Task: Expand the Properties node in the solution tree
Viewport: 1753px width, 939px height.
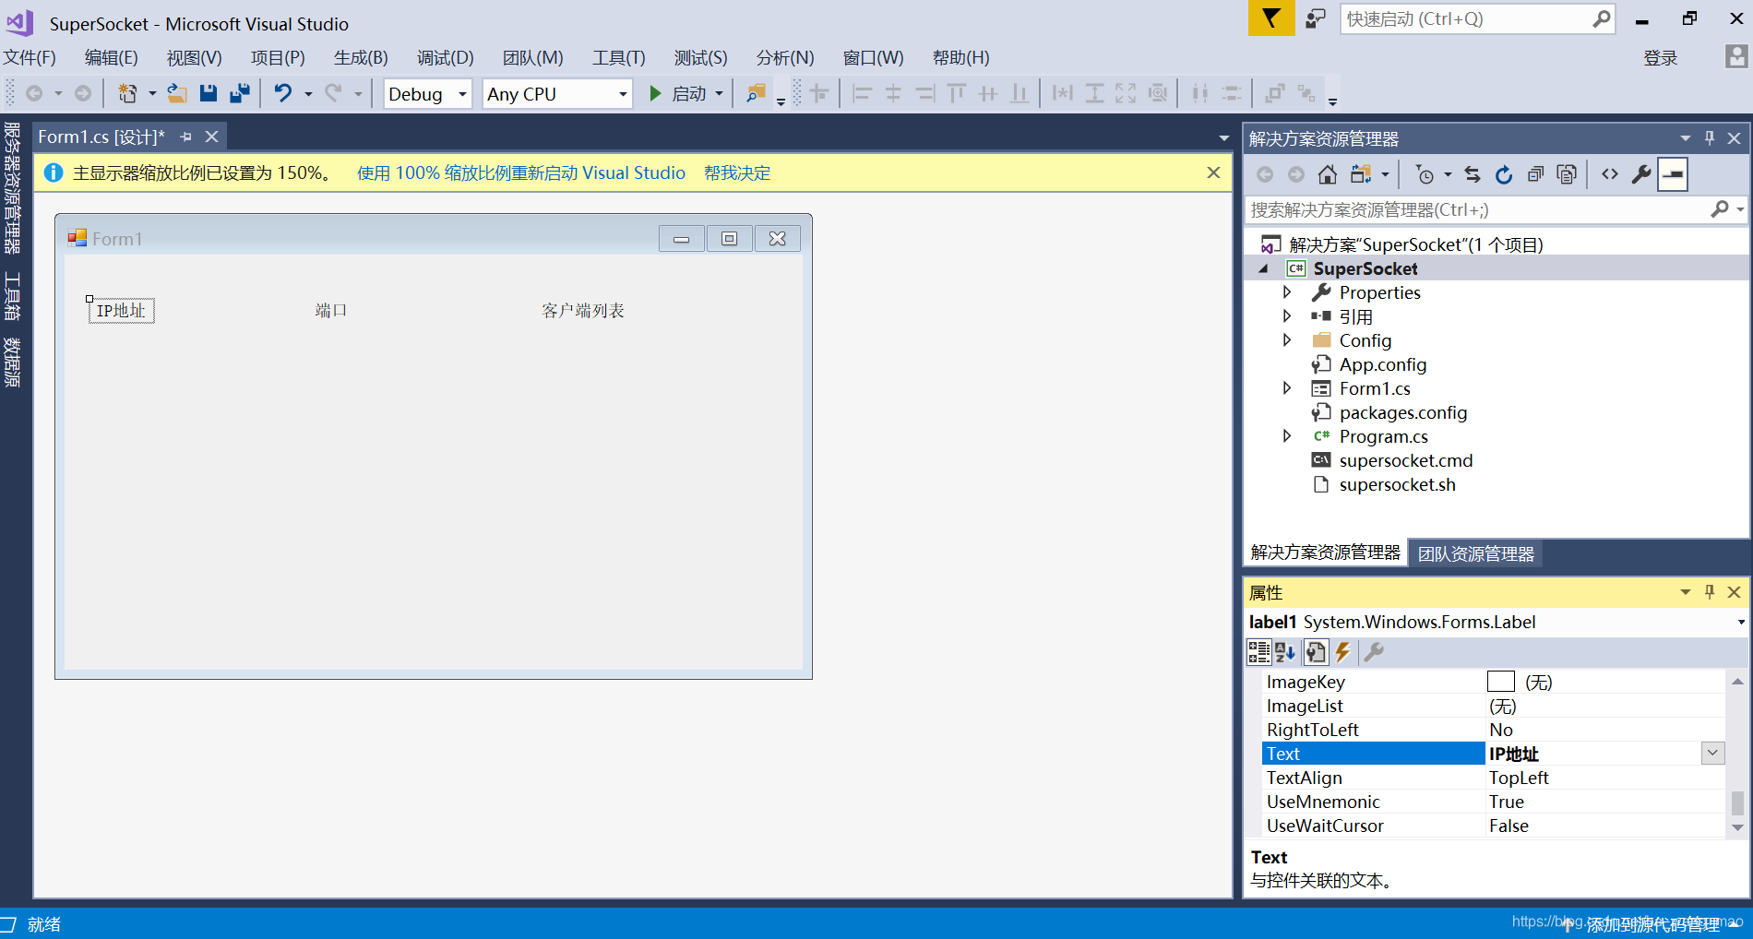Action: (1287, 292)
